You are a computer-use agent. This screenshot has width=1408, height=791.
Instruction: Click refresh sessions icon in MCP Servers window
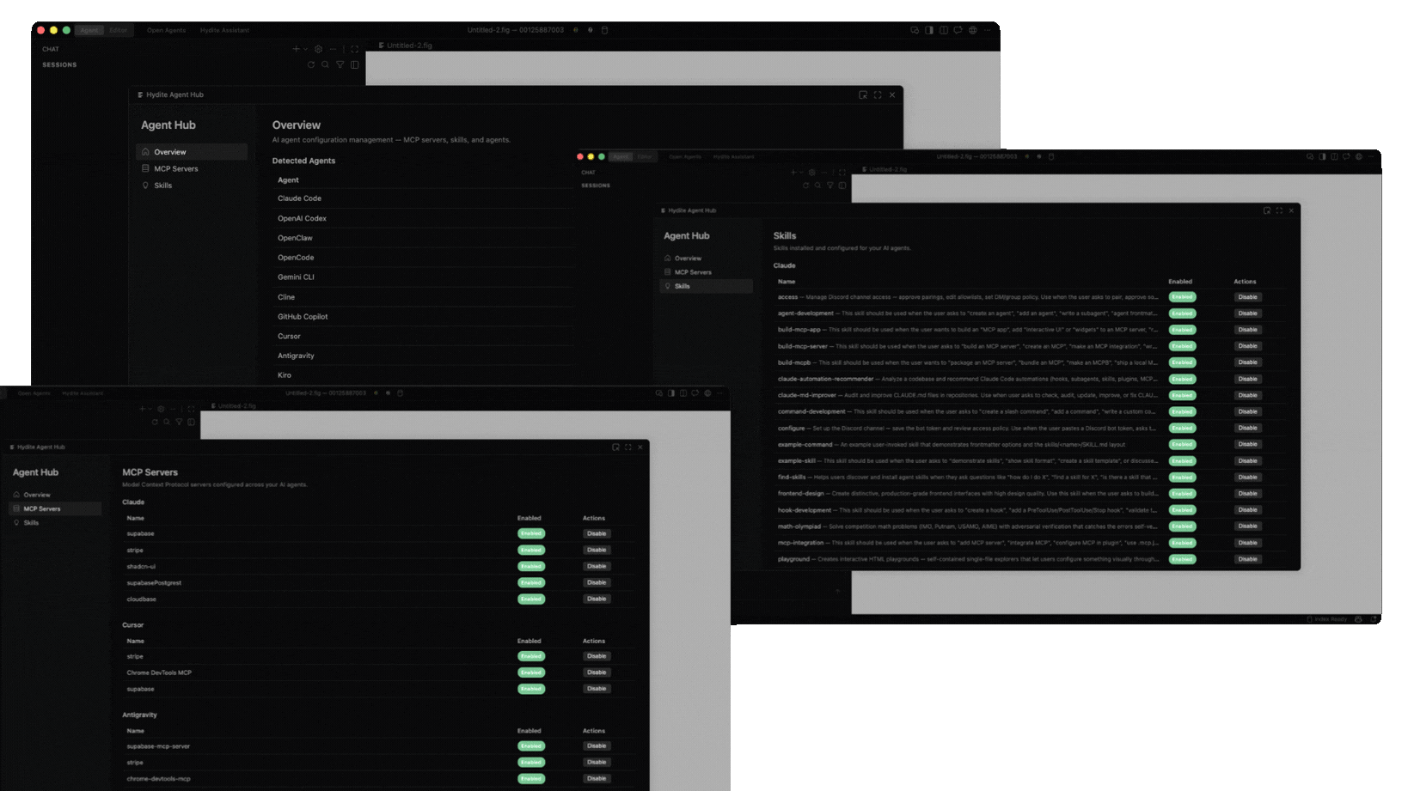point(155,422)
